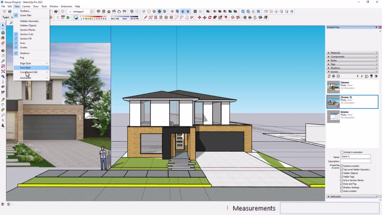Toggle shadows with the shadow toolbar icon

click(76, 17)
